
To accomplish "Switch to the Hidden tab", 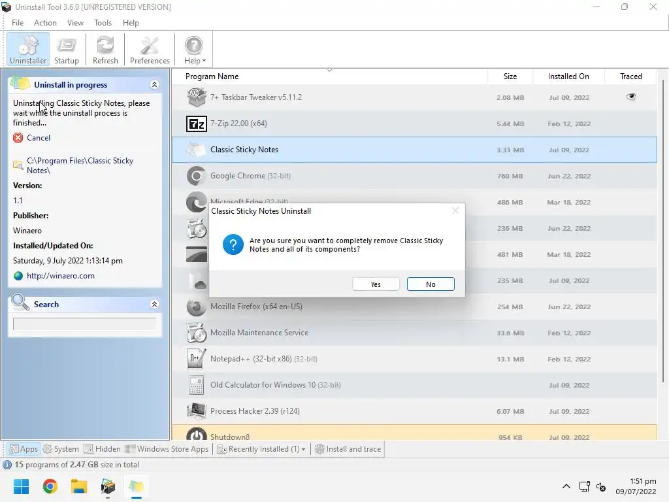I will (103, 449).
